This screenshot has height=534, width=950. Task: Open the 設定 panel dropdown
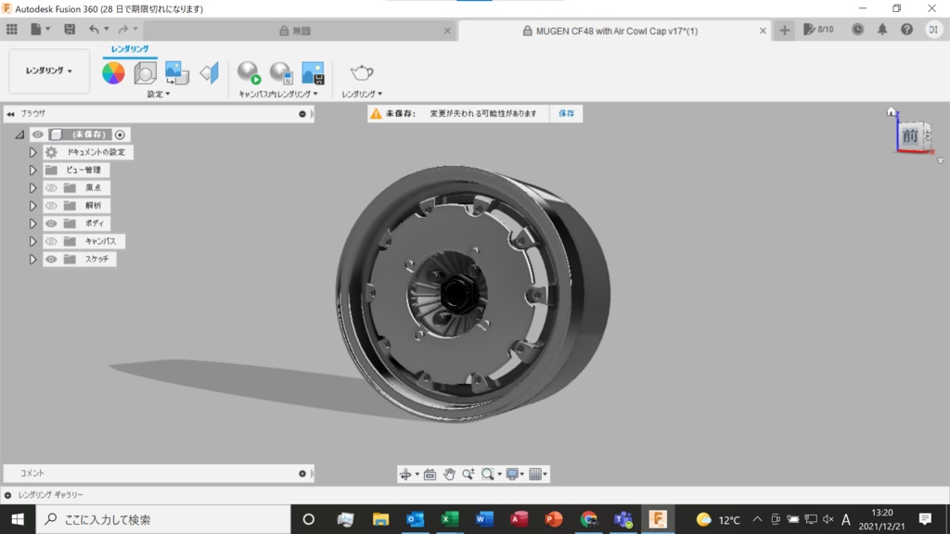point(159,94)
